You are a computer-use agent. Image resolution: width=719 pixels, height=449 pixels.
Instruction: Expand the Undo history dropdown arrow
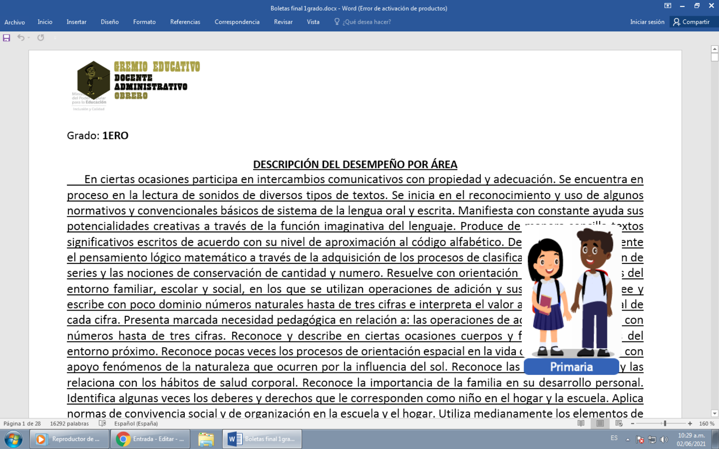(29, 38)
